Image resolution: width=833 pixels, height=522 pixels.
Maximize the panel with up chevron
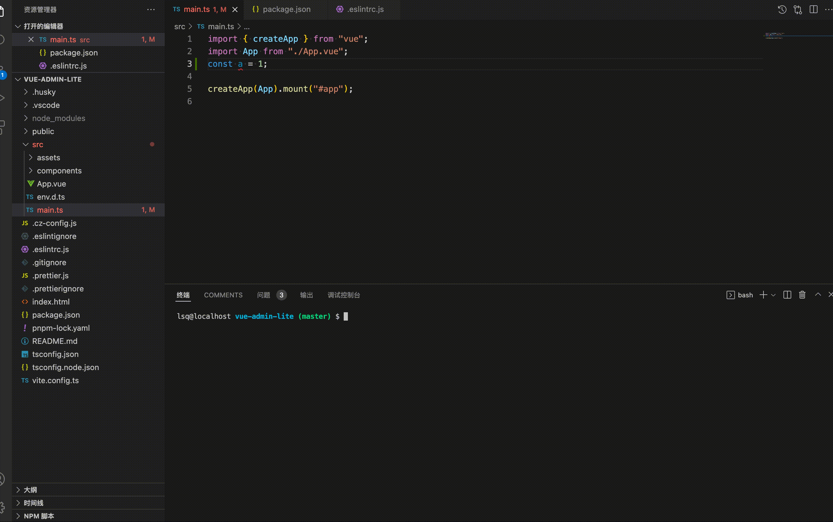pos(818,294)
